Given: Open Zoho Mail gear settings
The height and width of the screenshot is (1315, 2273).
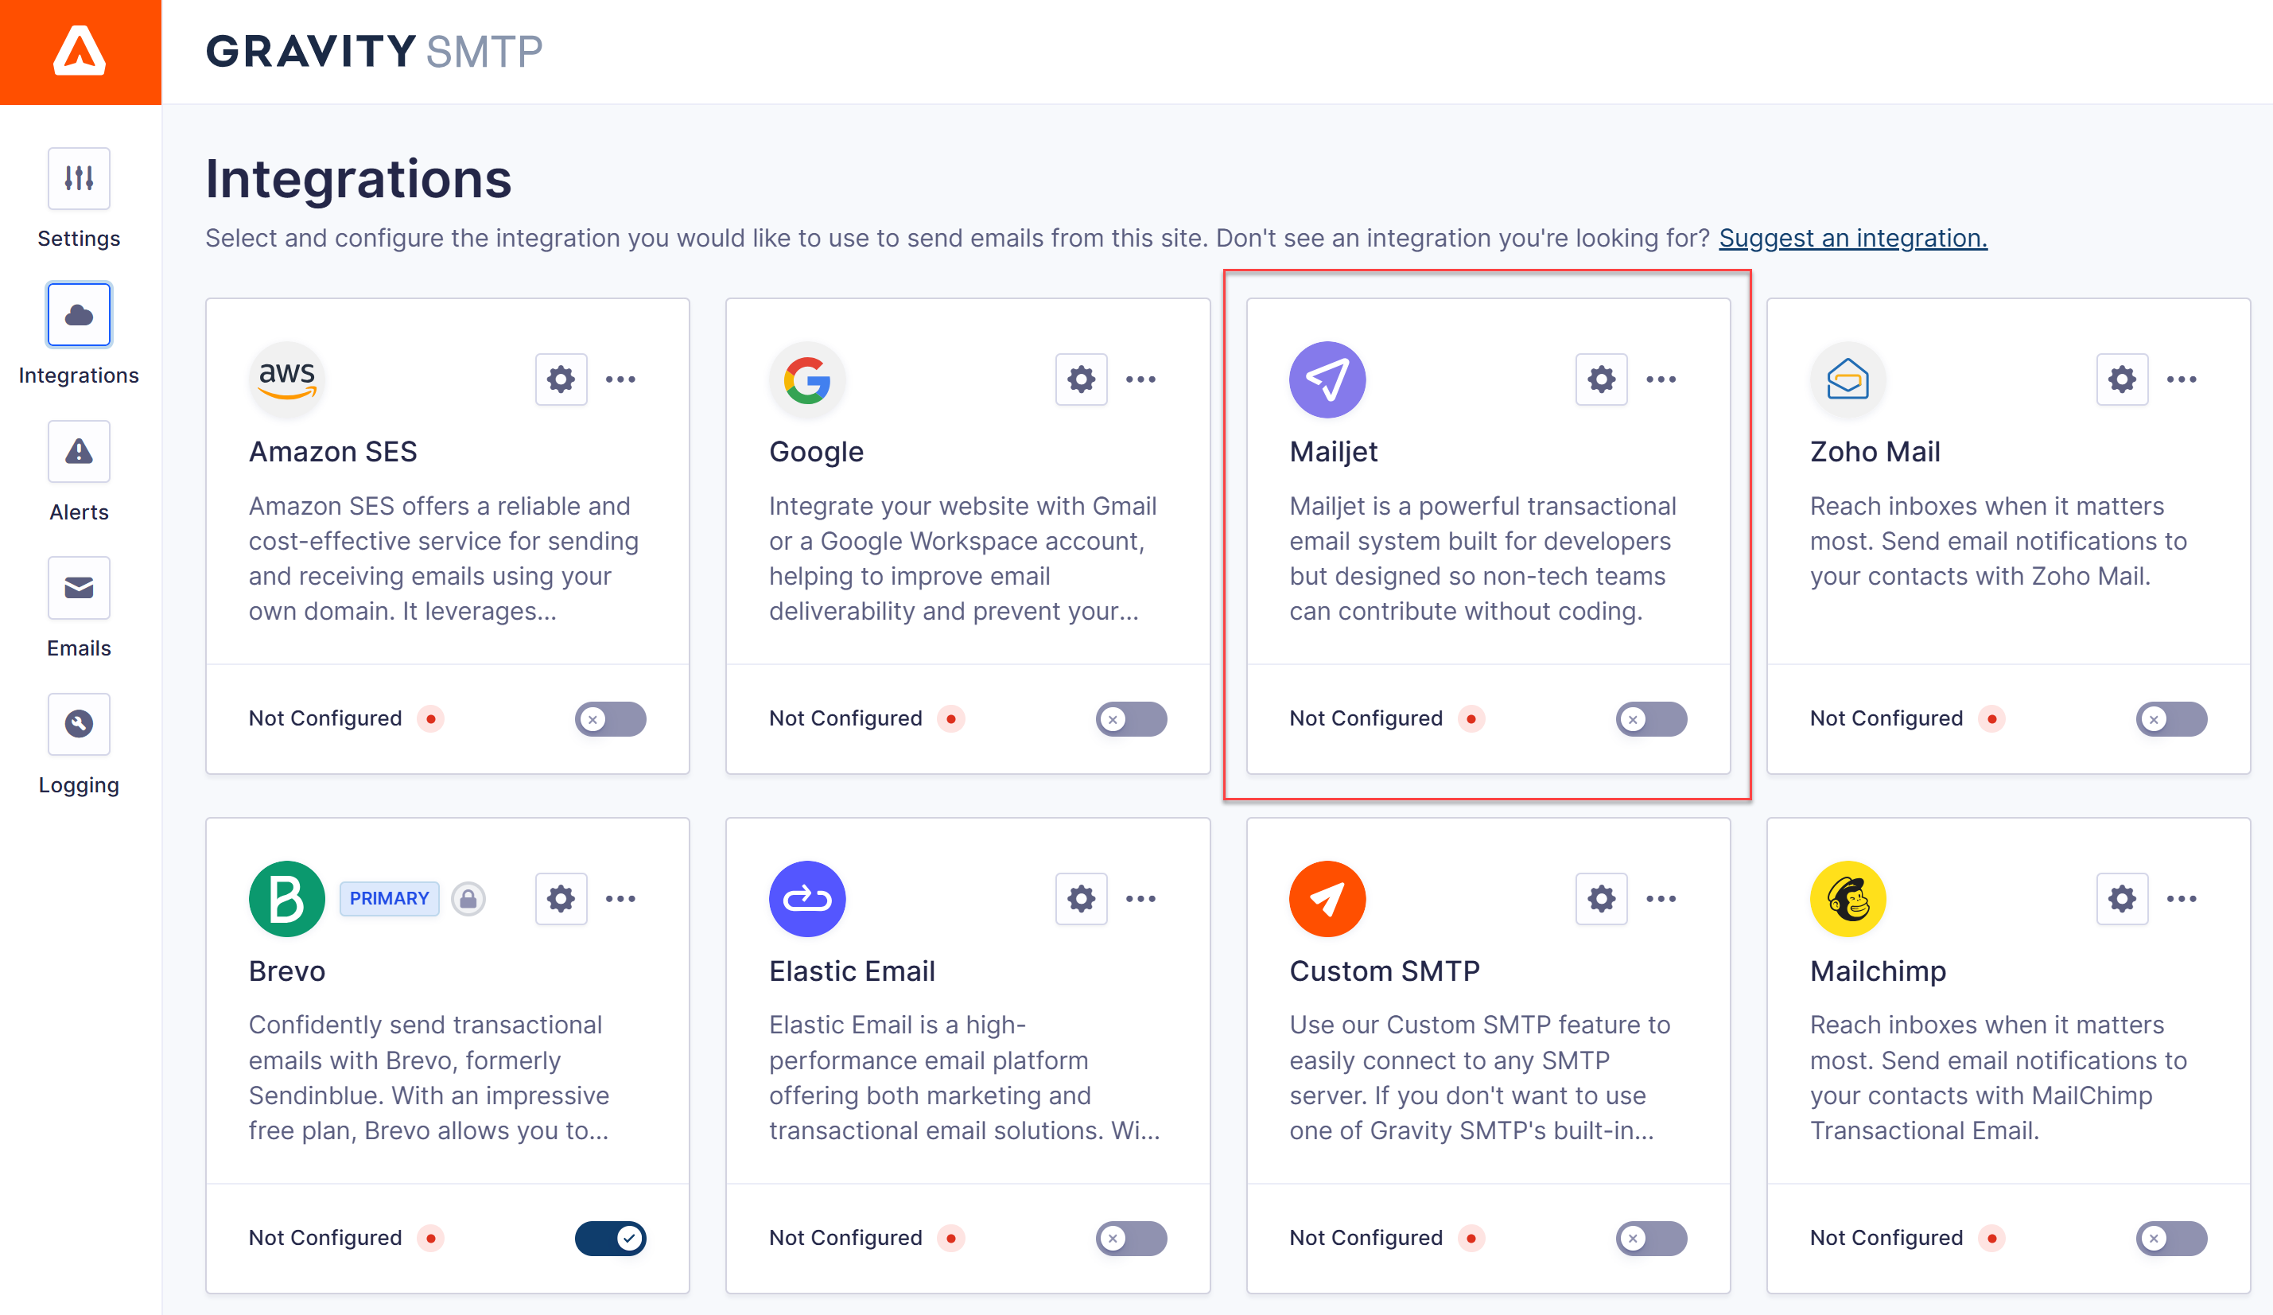Looking at the screenshot, I should [x=2121, y=379].
